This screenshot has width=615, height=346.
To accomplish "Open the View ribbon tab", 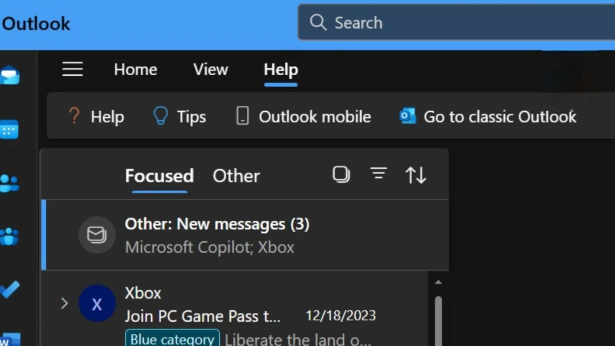I will tap(211, 70).
